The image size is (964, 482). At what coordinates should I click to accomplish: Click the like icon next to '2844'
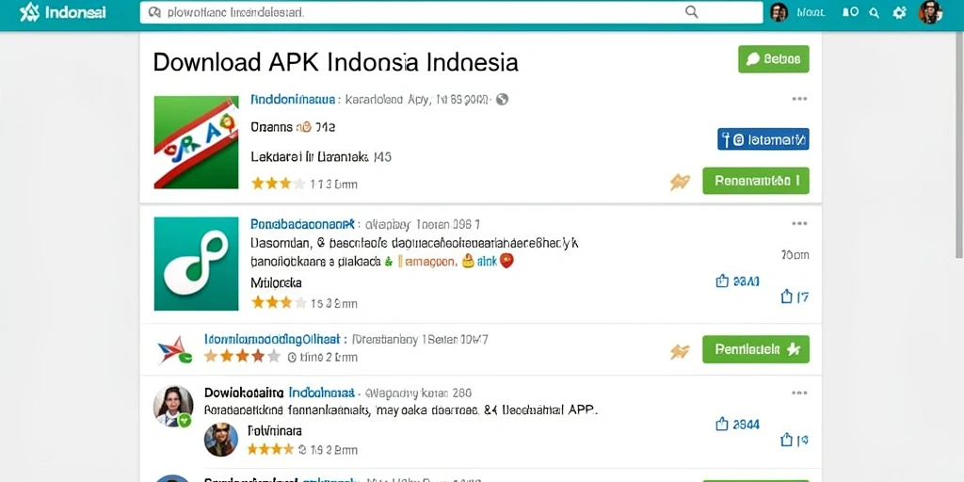pyautogui.click(x=722, y=425)
